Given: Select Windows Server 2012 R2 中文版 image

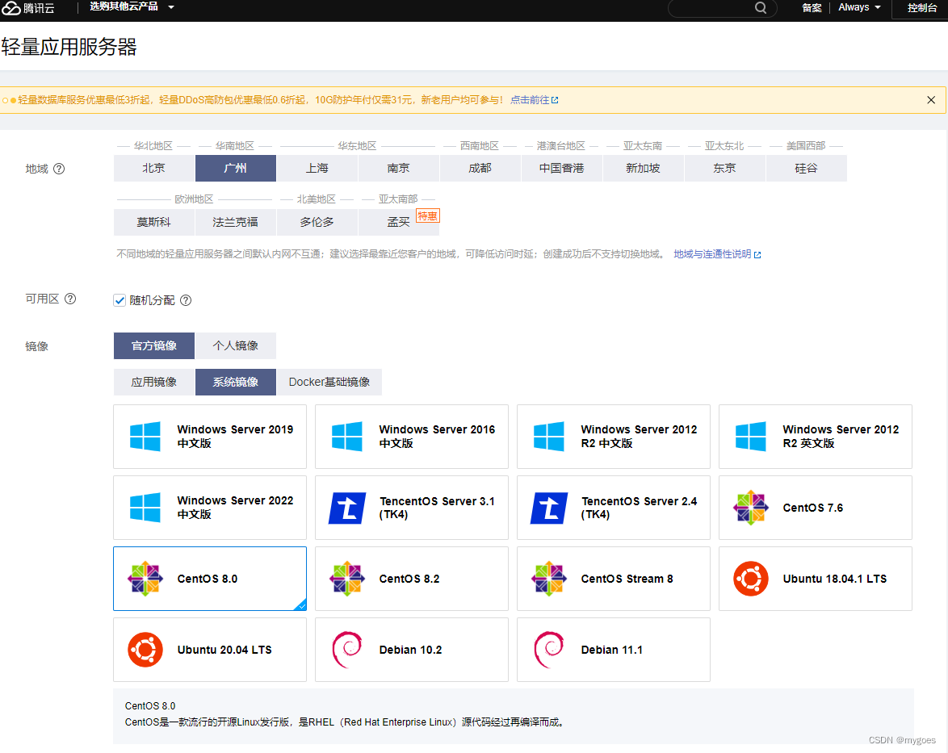Looking at the screenshot, I should [x=614, y=437].
